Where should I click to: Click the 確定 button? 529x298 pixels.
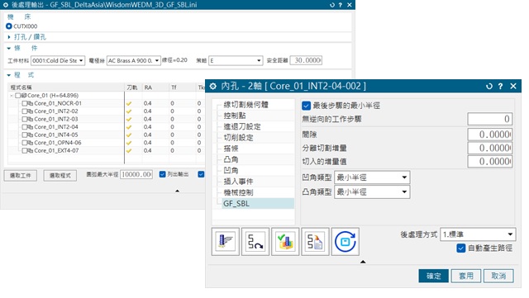(433, 276)
